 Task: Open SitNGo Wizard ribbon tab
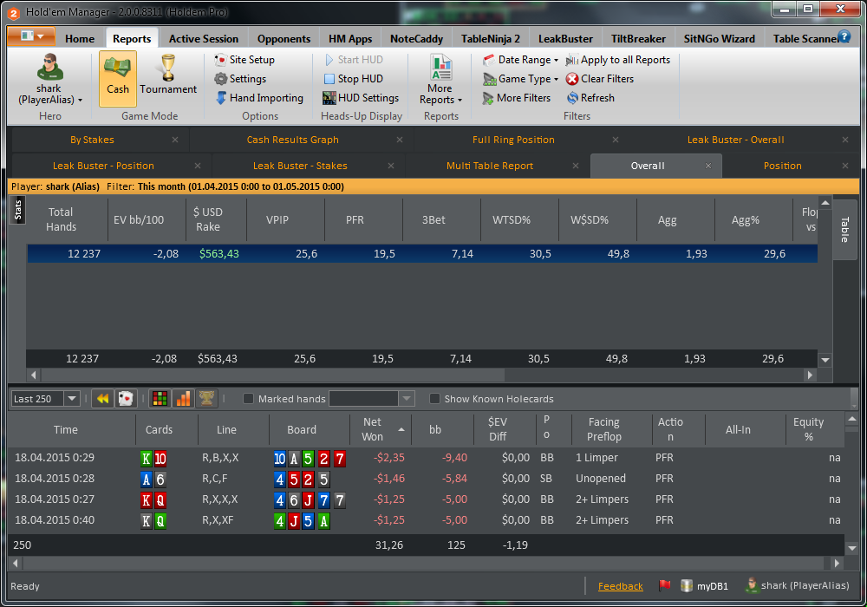(x=719, y=39)
